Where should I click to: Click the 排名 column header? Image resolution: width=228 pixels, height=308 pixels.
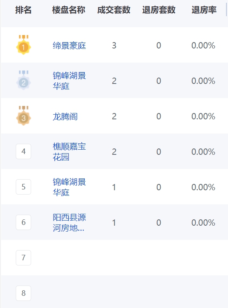(23, 10)
